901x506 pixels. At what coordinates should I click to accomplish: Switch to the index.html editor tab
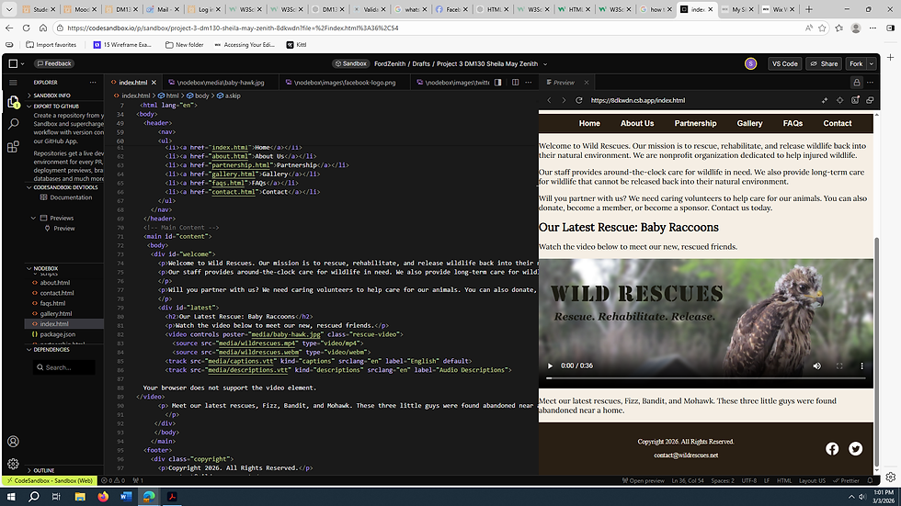tap(133, 83)
